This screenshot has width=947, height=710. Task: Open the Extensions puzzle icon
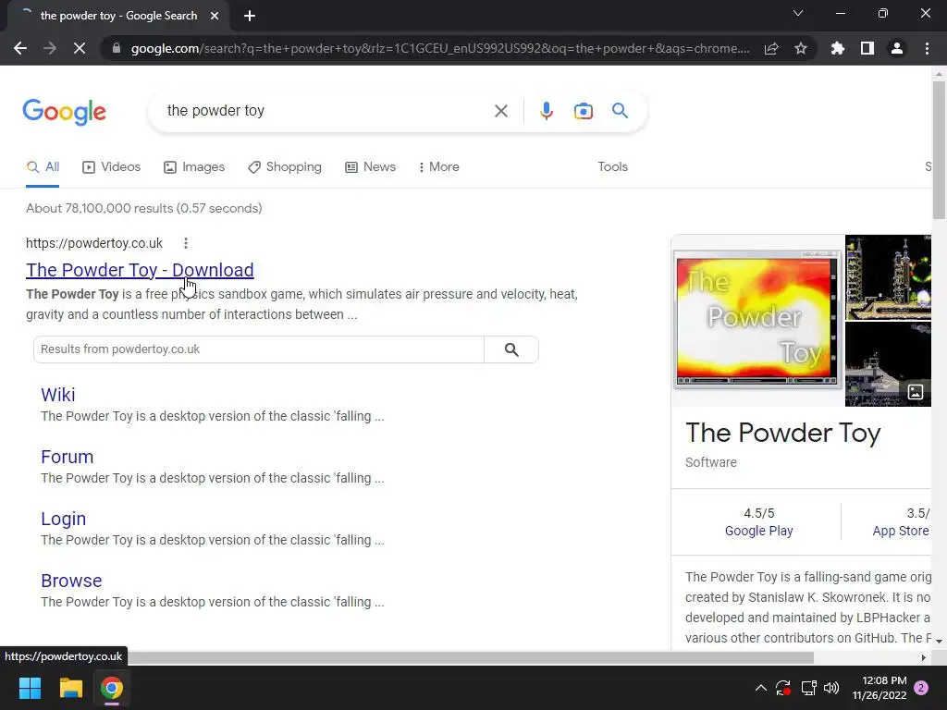pyautogui.click(x=838, y=48)
